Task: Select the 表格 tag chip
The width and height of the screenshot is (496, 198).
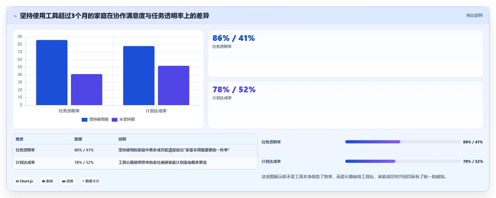Action: (x=47, y=181)
